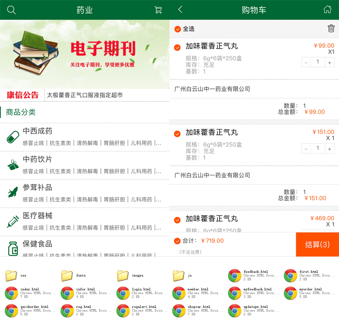Image resolution: width=339 pixels, height=326 pixels.
Task: Go back using the left arrow
Action: click(180, 10)
